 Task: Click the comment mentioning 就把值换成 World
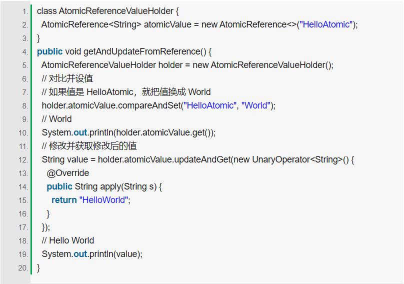click(126, 92)
